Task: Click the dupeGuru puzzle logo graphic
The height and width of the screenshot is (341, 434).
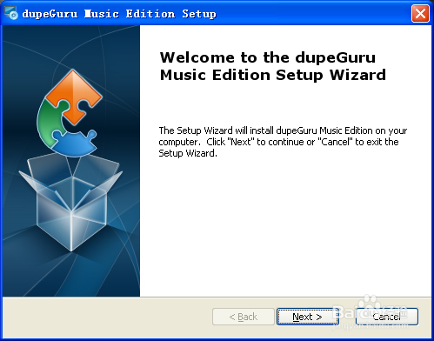Action: click(x=70, y=113)
